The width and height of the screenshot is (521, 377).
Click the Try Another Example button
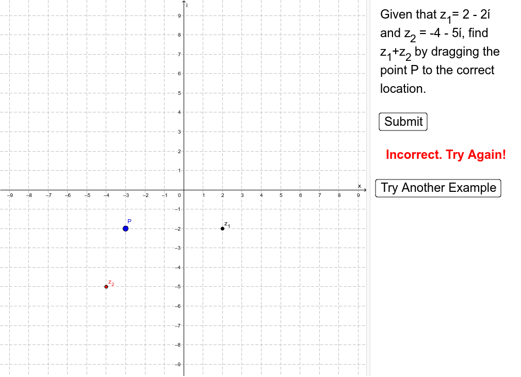point(438,188)
